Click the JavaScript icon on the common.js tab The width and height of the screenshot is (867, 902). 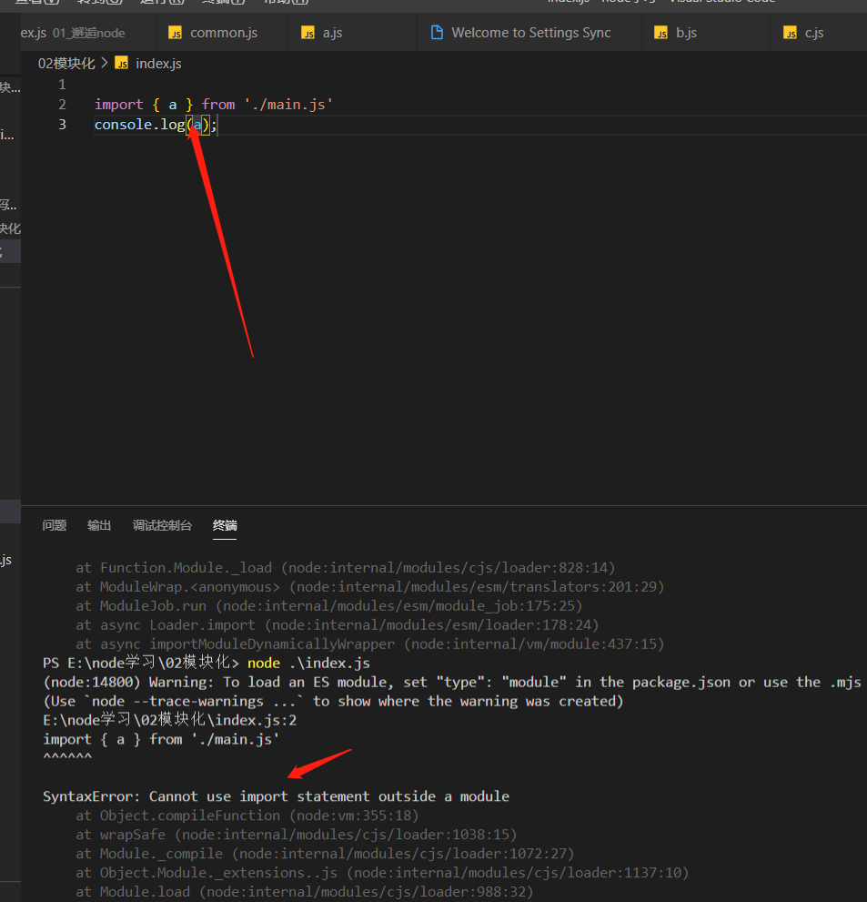pyautogui.click(x=174, y=32)
